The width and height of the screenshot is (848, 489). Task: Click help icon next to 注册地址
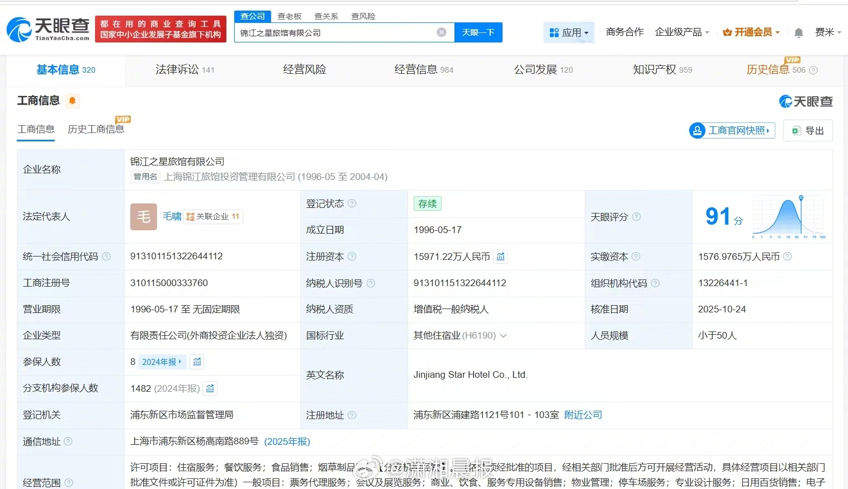352,415
